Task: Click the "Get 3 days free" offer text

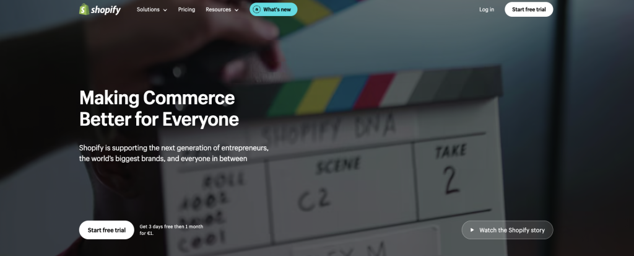Action: coord(171,230)
